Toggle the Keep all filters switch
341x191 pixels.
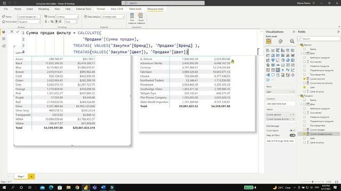pos(293,135)
